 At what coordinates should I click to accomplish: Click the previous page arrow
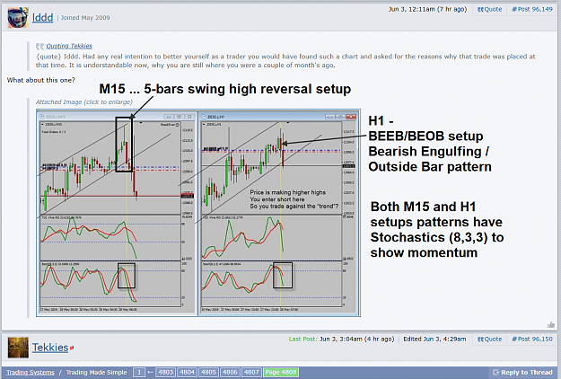pos(150,372)
